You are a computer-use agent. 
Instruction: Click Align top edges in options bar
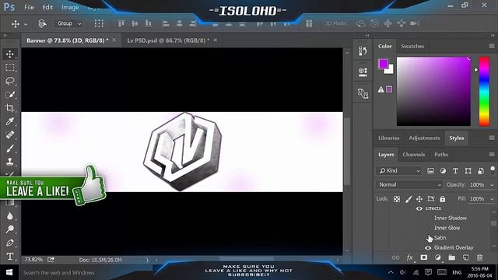pyautogui.click(x=121, y=23)
